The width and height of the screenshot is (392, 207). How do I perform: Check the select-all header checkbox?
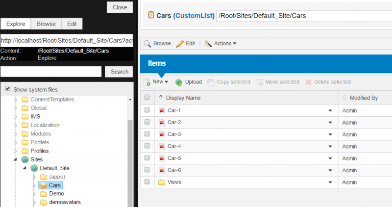(147, 97)
